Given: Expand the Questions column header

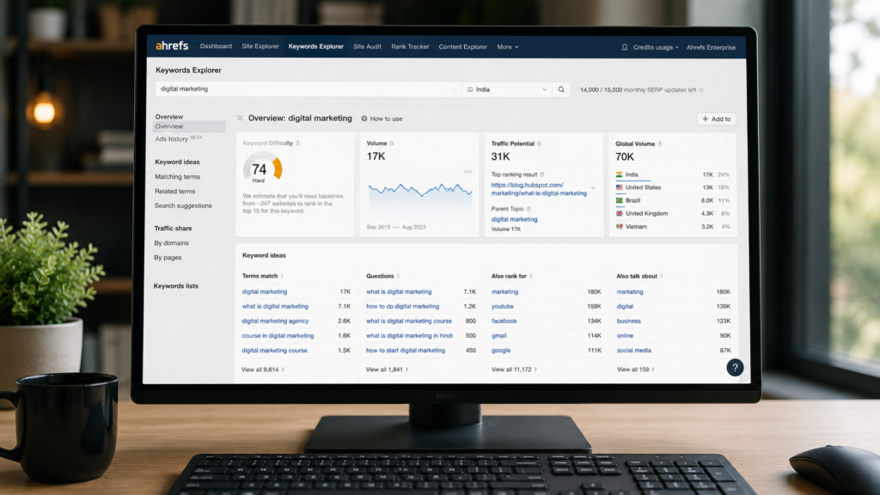Looking at the screenshot, I should (382, 276).
